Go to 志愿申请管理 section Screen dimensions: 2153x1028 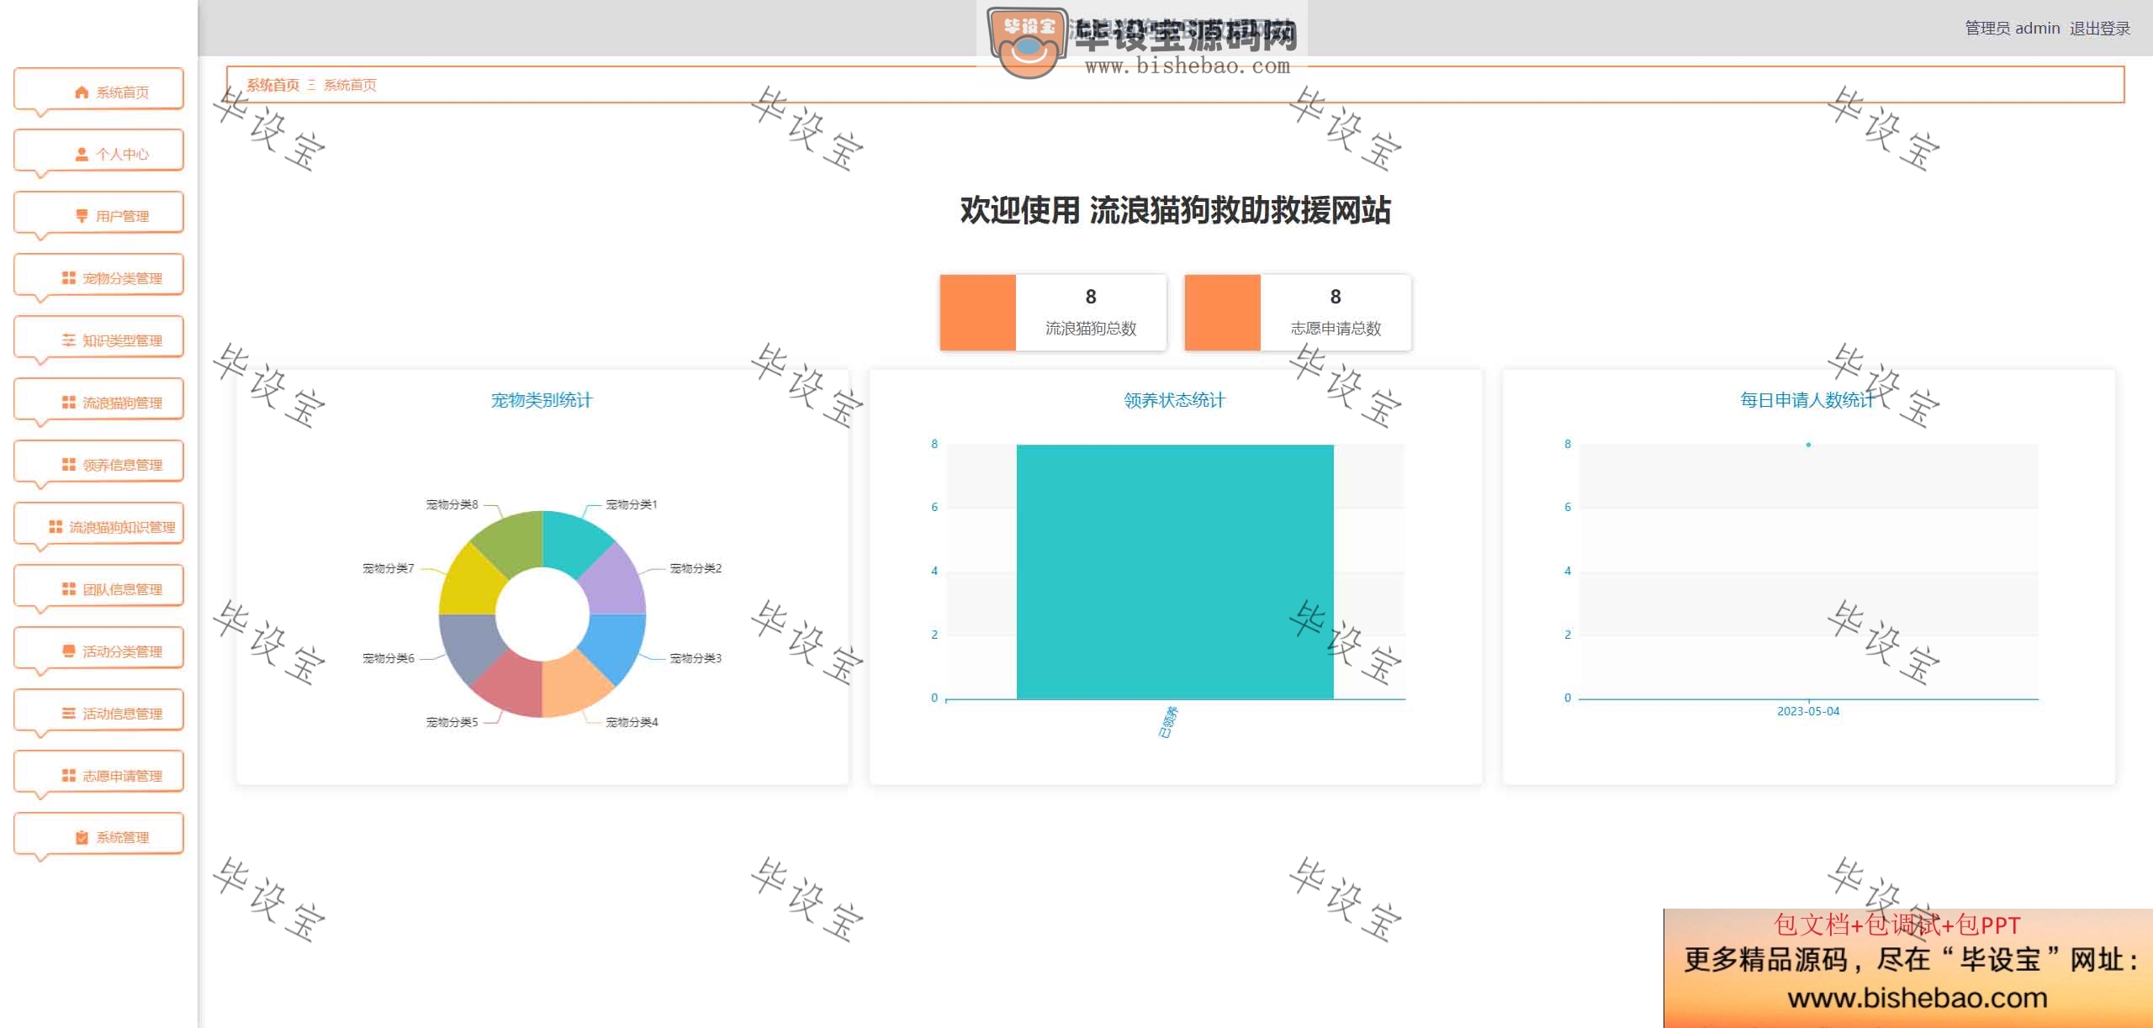coord(98,773)
